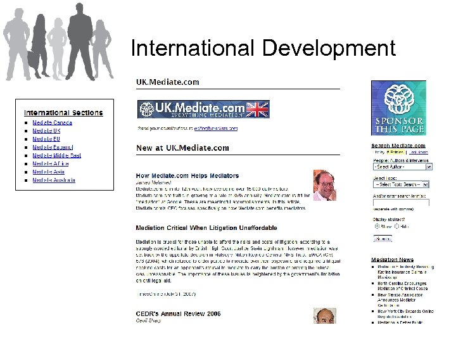Click the New at UK.Mediate.com heading
Viewport: 456px width, 342px height.
182,148
